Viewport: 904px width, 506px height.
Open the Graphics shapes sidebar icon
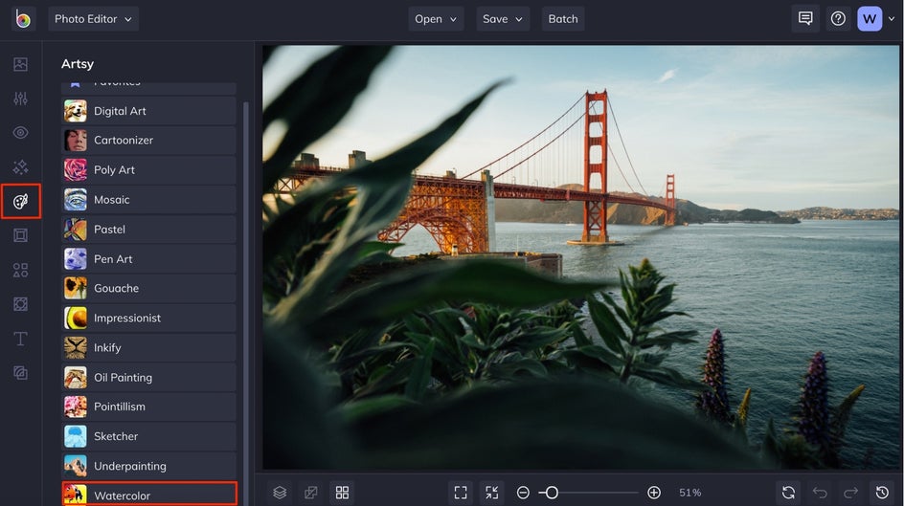(21, 270)
